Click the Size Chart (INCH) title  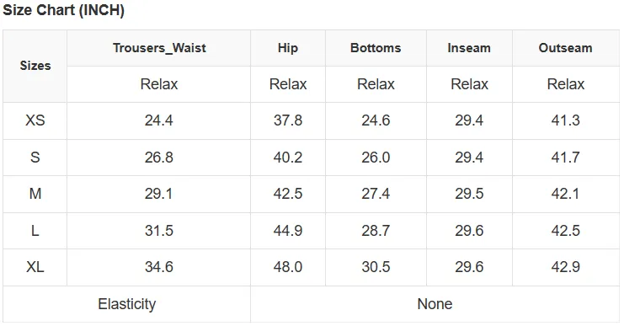64,10
